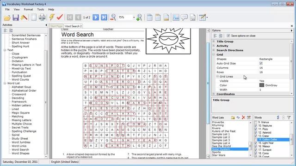
Task: Switch to the Start Page tab
Action: 56,26
